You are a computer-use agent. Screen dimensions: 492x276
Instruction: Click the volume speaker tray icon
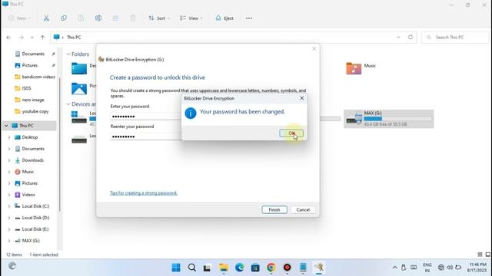tap(450, 268)
